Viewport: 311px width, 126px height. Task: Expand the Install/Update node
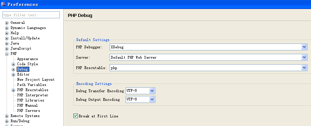(x=7, y=38)
